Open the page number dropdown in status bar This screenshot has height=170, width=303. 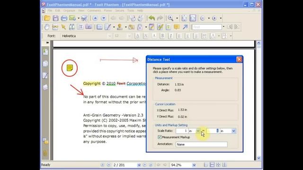(139, 165)
